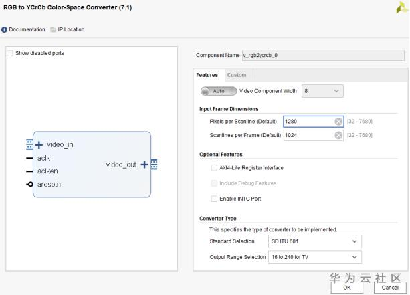Click the Xilinx logo icon
This screenshot has height=295, width=410.
click(401, 7)
